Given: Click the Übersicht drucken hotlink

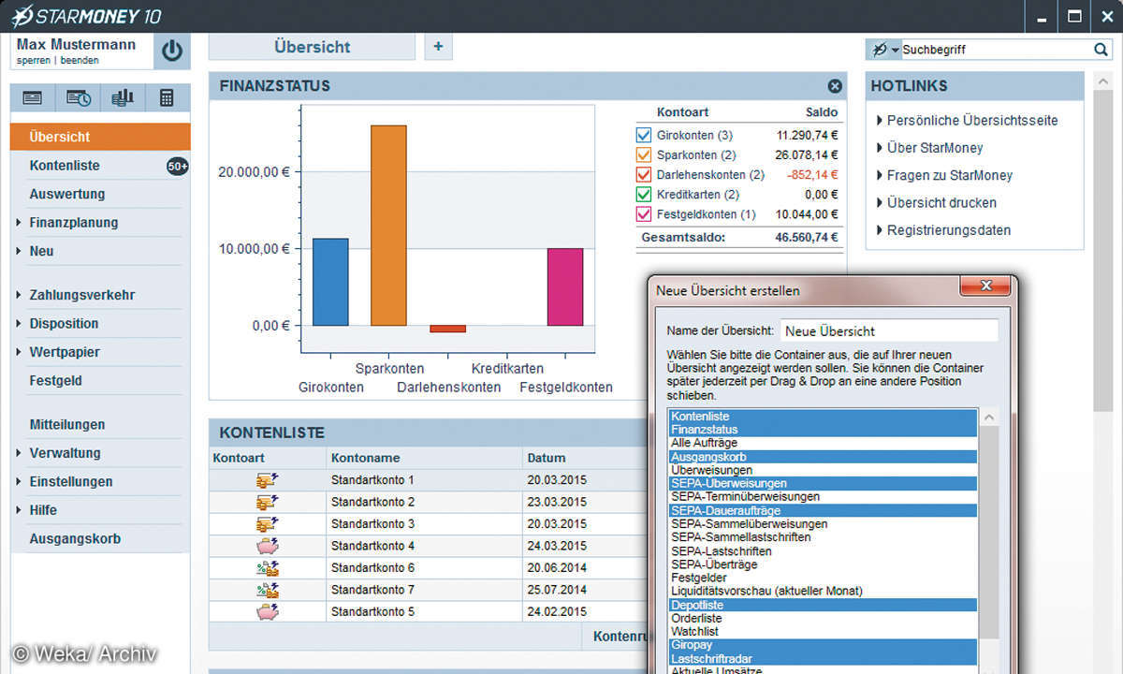Looking at the screenshot, I should coord(941,203).
